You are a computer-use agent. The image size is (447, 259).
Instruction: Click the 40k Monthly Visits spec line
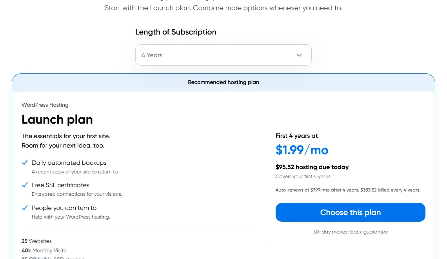coord(44,250)
